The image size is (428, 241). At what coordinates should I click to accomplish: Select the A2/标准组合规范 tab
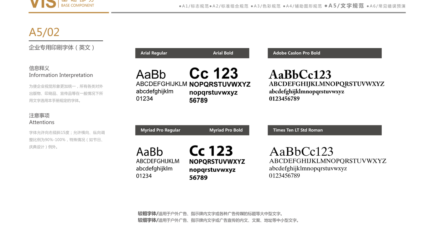tap(229, 6)
